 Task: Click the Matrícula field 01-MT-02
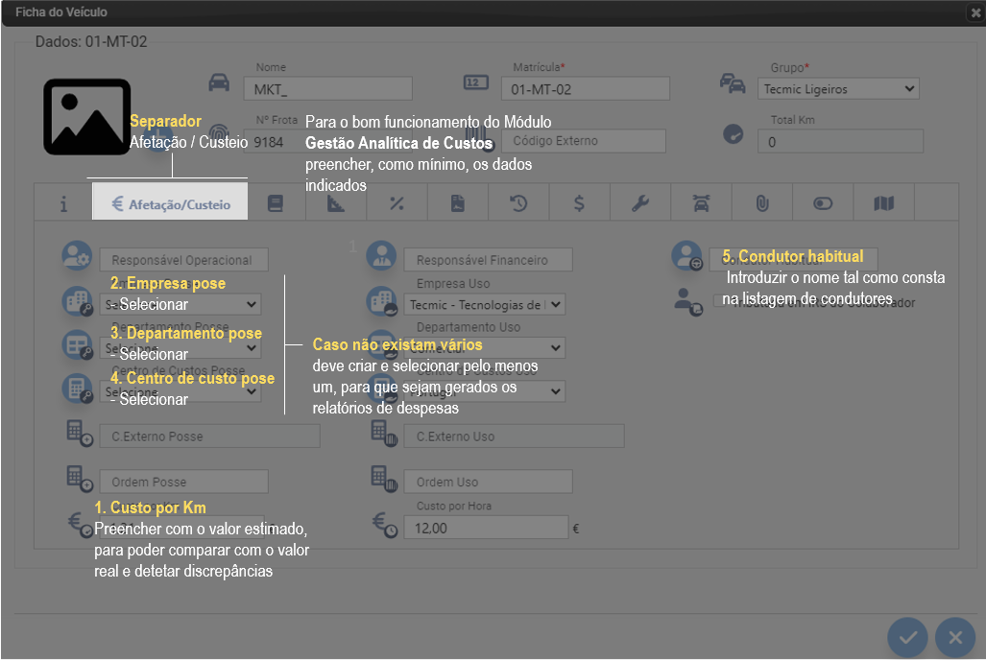tap(586, 88)
